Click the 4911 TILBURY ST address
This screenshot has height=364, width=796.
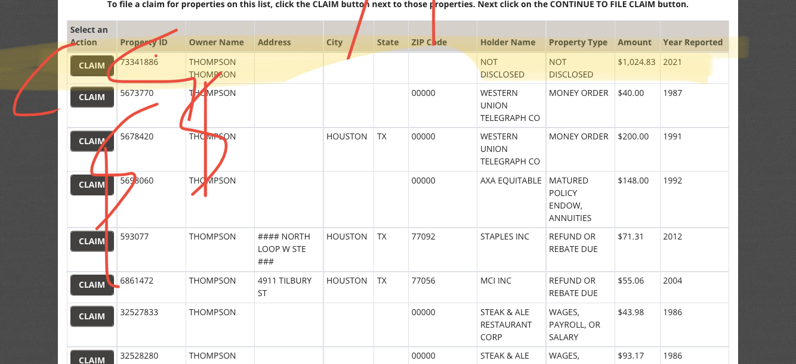pos(285,287)
